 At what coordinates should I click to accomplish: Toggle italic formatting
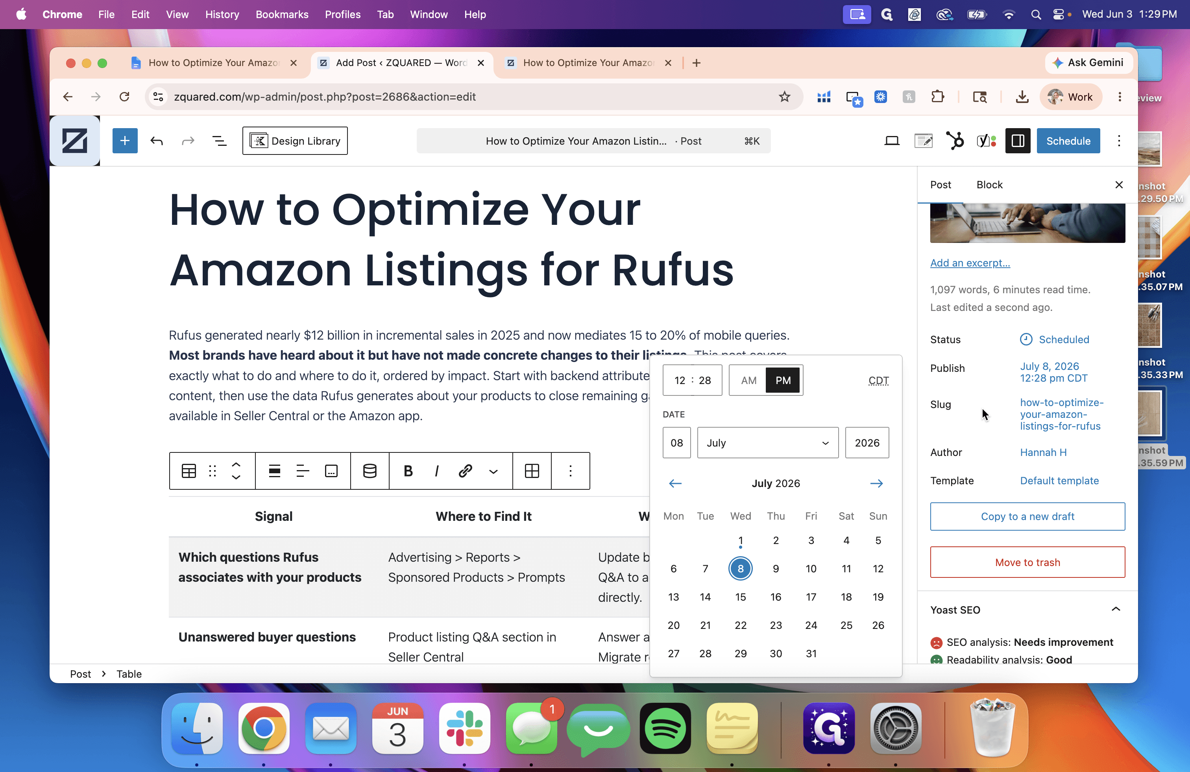coord(436,471)
